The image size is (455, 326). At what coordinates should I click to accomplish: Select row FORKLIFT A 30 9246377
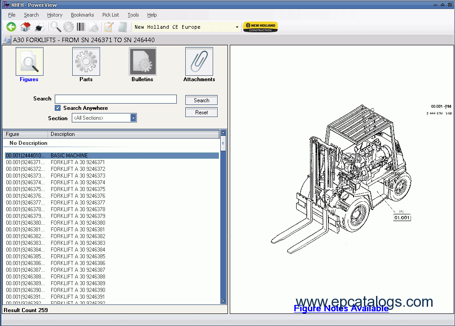(x=112, y=202)
